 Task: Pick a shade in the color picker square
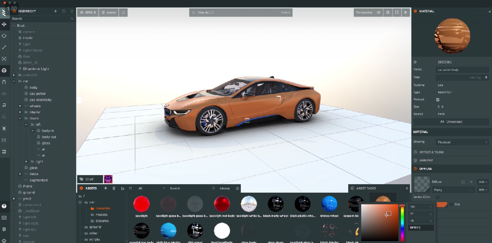(x=380, y=223)
